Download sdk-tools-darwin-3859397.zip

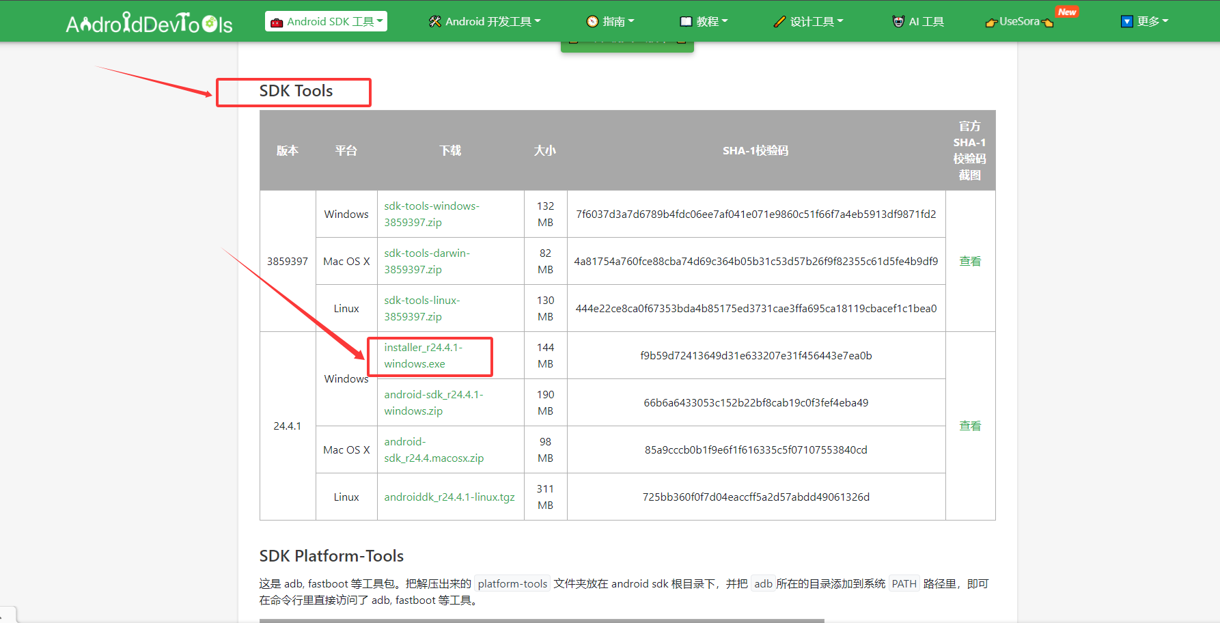click(427, 261)
